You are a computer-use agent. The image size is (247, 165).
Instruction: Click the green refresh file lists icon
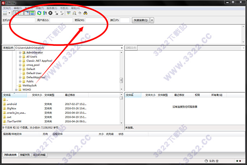point(39,13)
